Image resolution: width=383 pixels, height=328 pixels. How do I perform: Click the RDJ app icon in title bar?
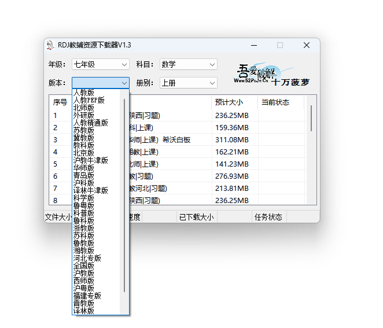[51, 45]
